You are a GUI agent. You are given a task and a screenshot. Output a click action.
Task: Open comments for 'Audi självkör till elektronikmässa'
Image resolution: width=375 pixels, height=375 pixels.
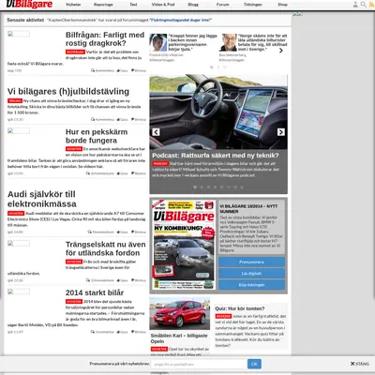click(x=101, y=232)
